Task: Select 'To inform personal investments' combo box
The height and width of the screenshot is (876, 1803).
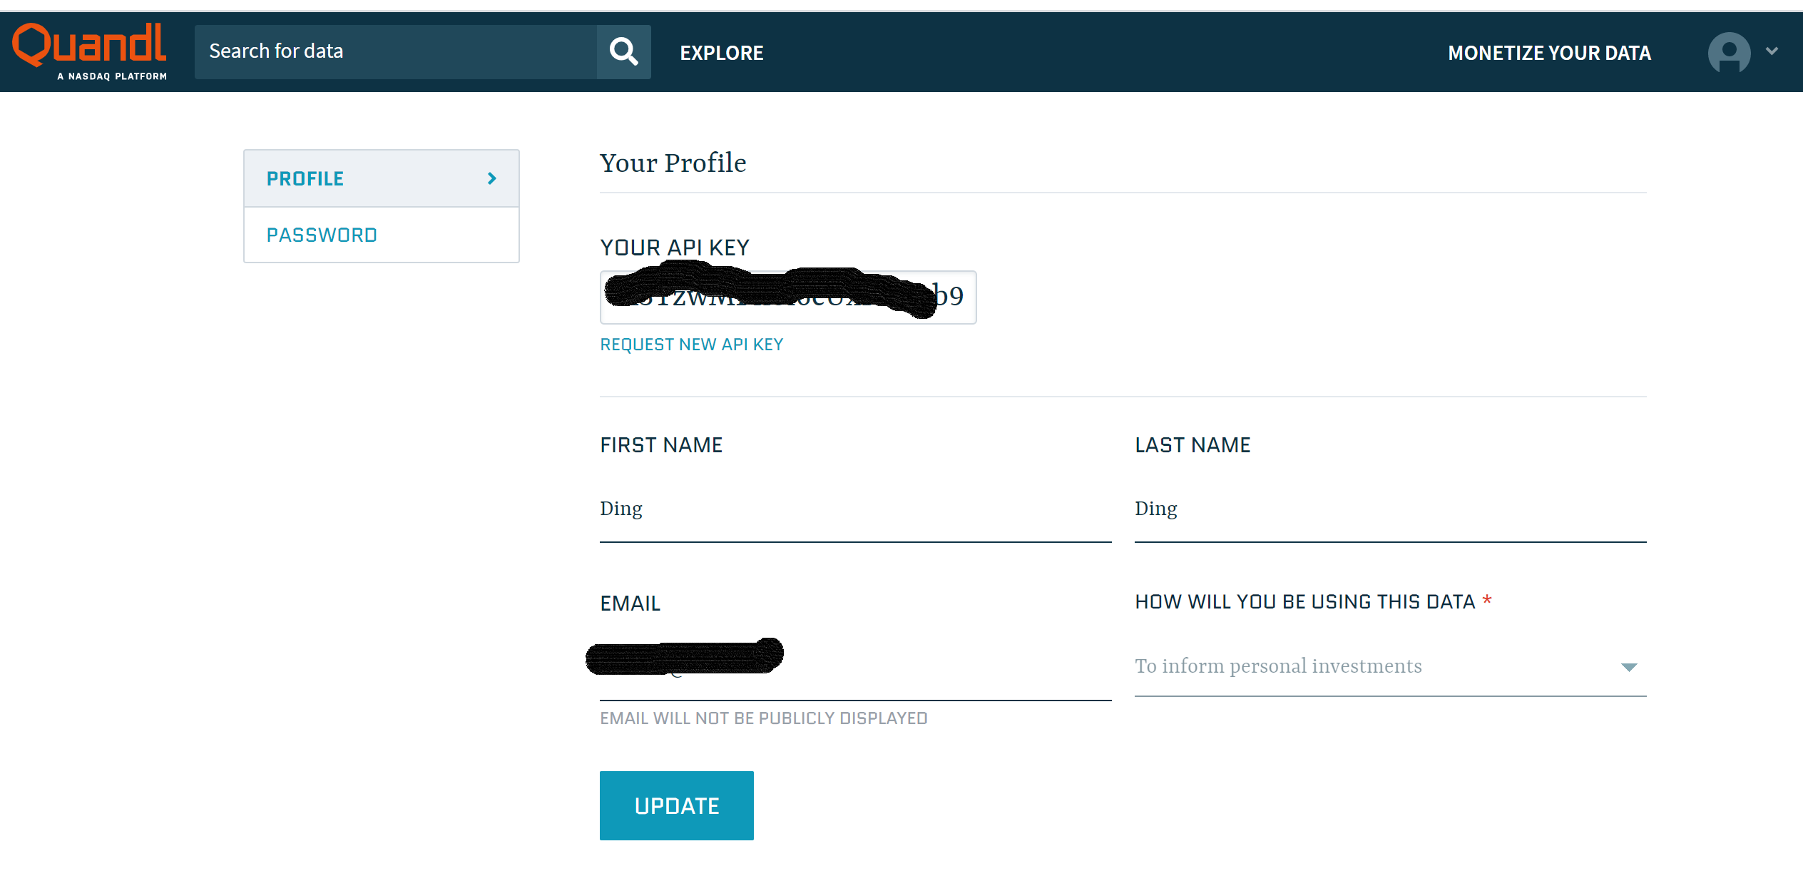Action: pyautogui.click(x=1376, y=666)
